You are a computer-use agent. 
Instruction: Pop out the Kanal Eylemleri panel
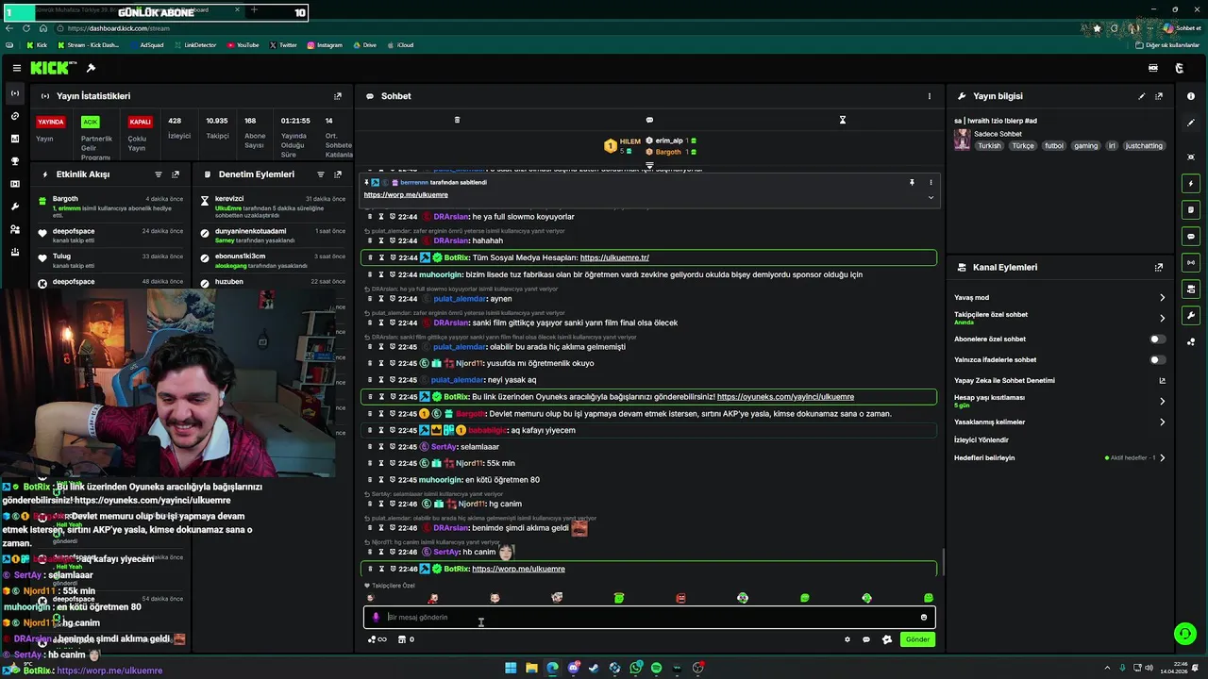point(1159,267)
